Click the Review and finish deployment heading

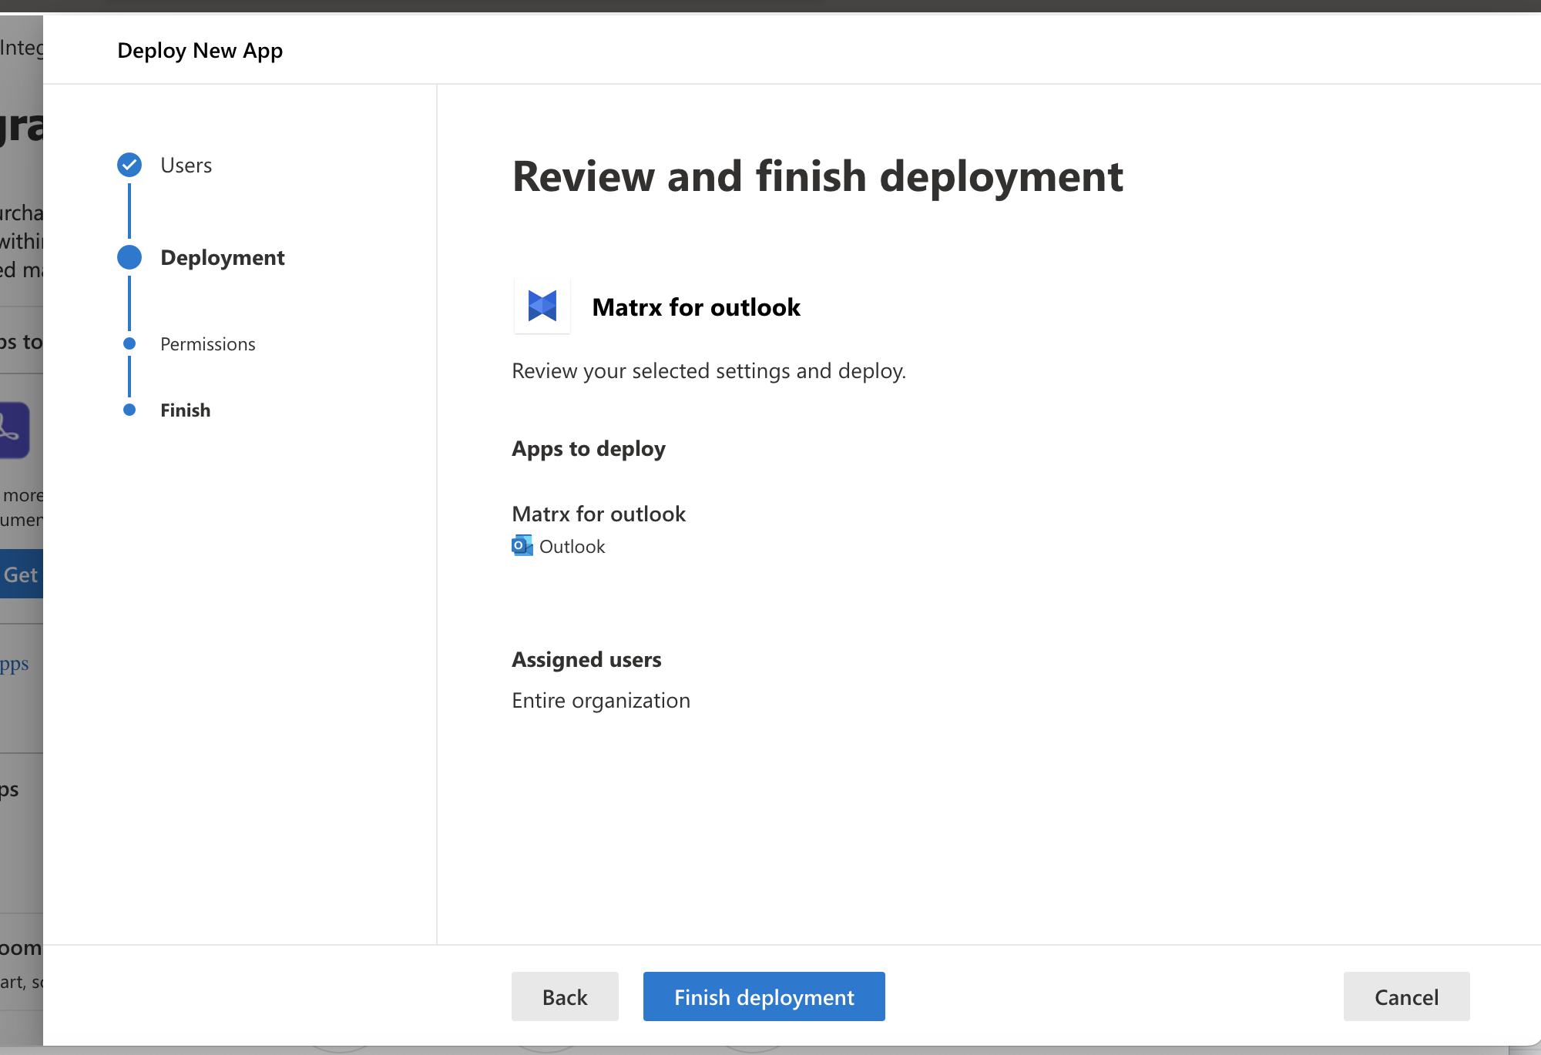[x=818, y=176]
